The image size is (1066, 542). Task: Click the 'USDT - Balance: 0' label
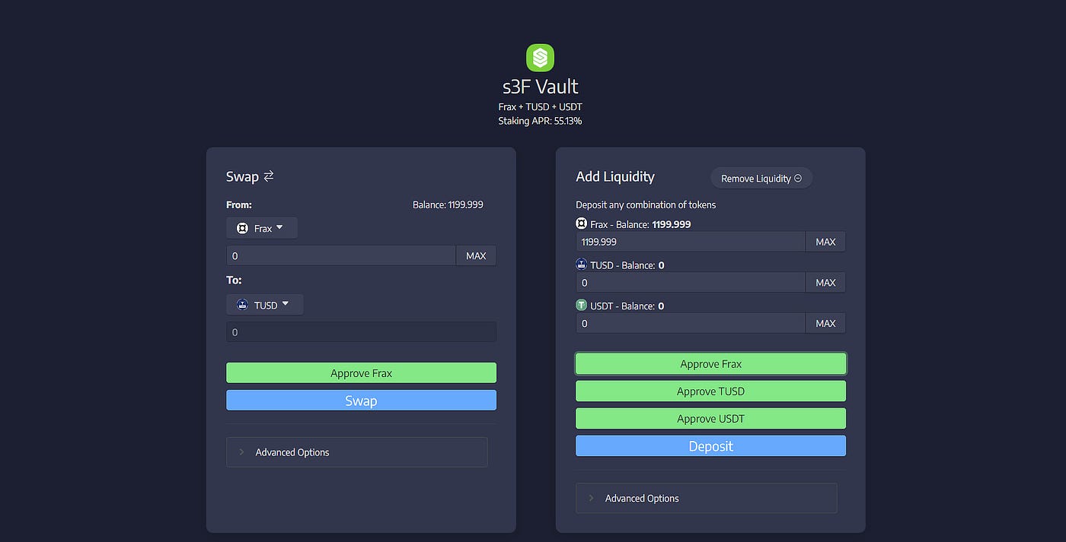(627, 306)
